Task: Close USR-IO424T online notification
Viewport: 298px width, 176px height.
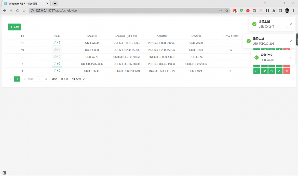Action: point(291,24)
